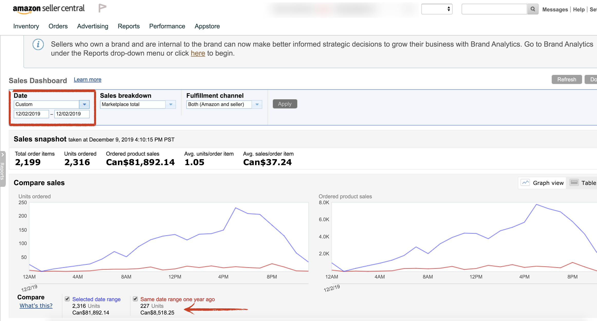Click the Total order items value 2,199
Screen dimensions: 597x321
(28, 162)
